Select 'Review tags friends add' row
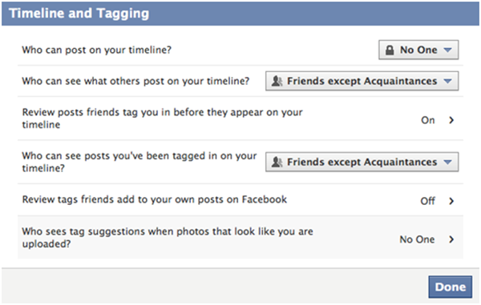 (x=240, y=199)
